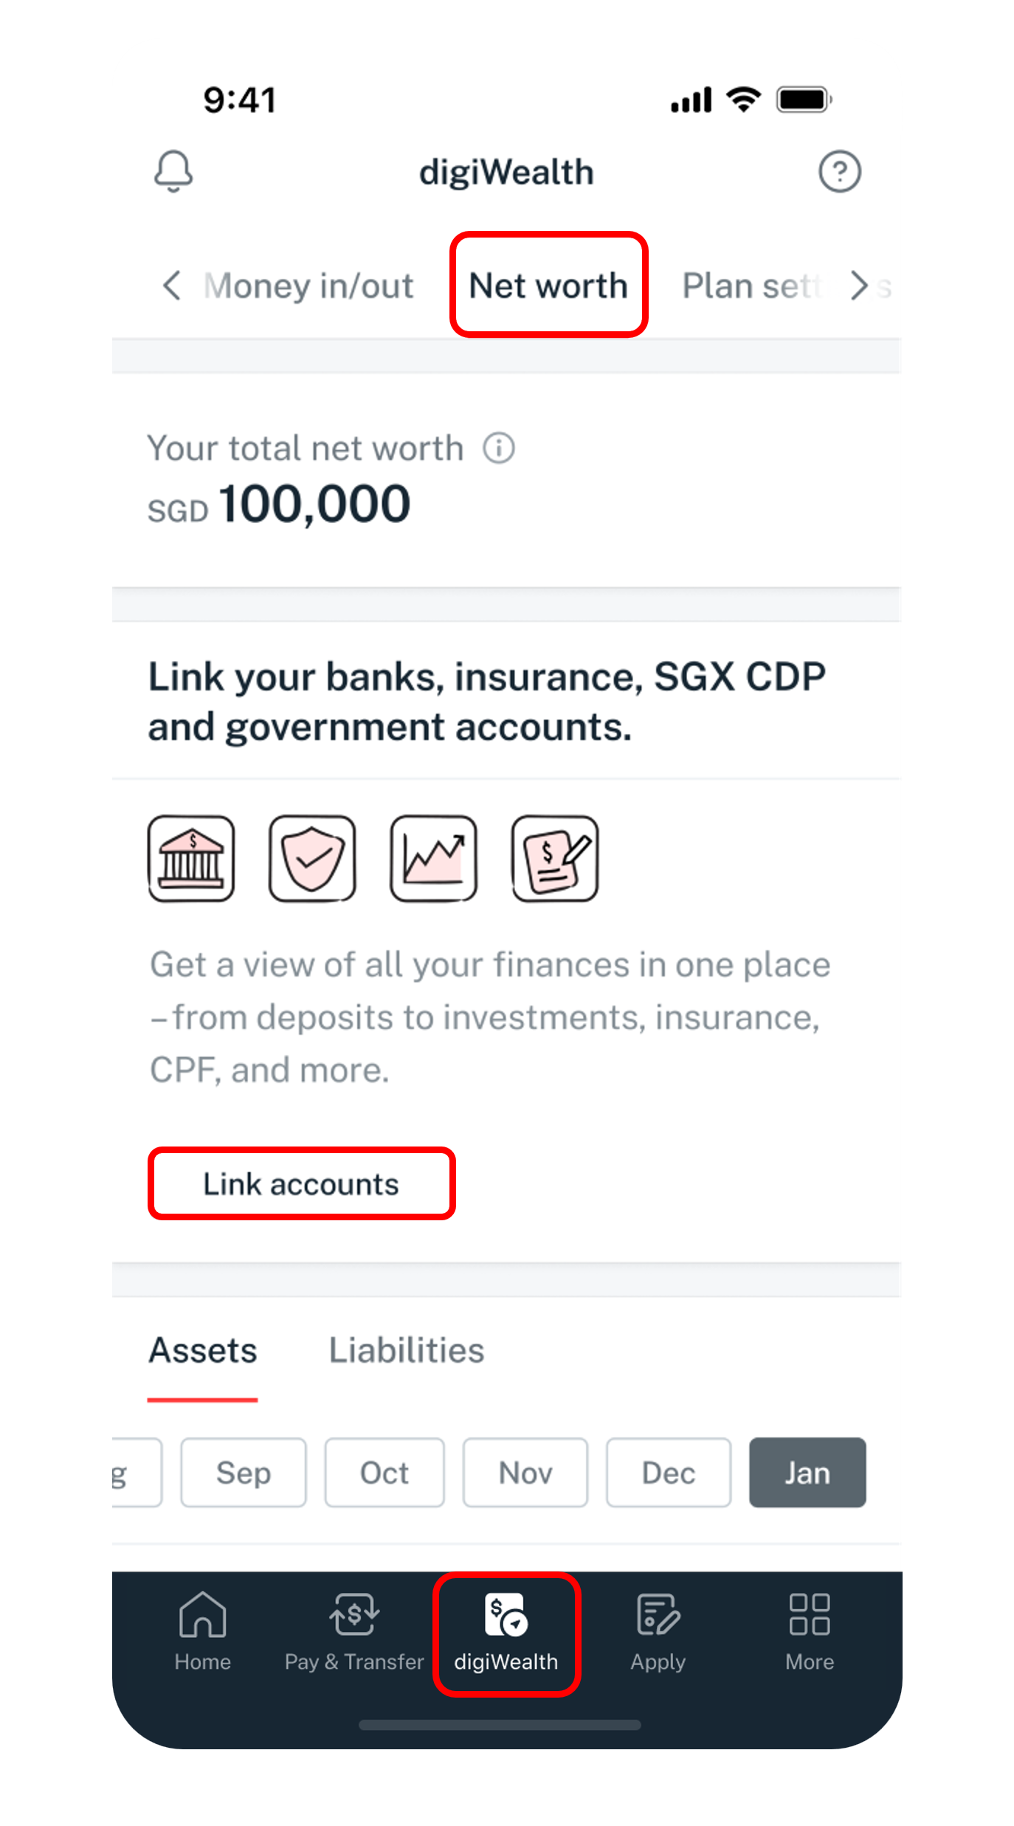Open the Liabilities tab

[406, 1349]
